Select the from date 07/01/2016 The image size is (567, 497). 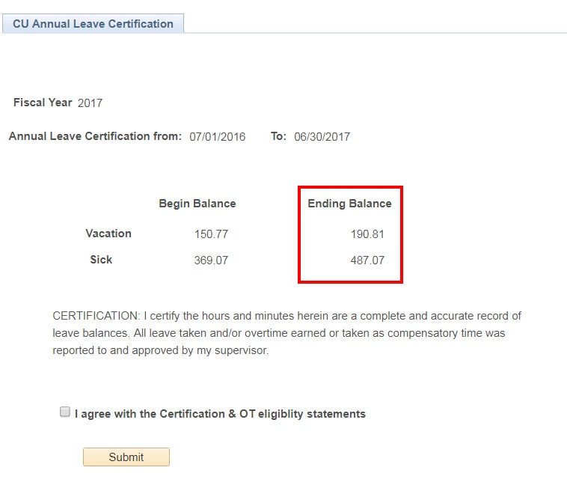[x=218, y=137]
